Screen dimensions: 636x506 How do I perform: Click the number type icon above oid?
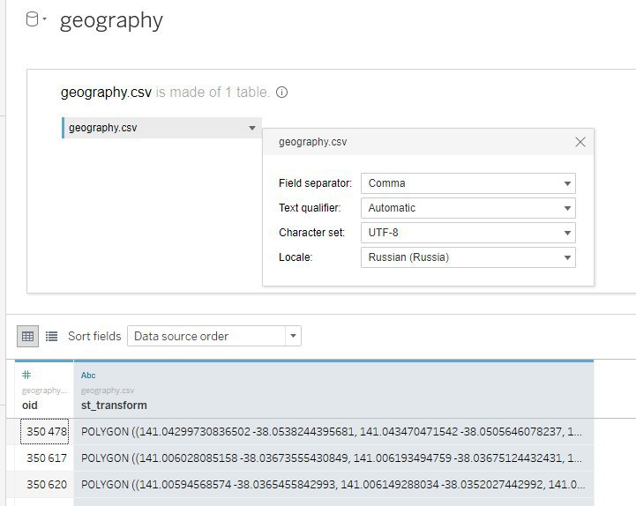(x=26, y=375)
